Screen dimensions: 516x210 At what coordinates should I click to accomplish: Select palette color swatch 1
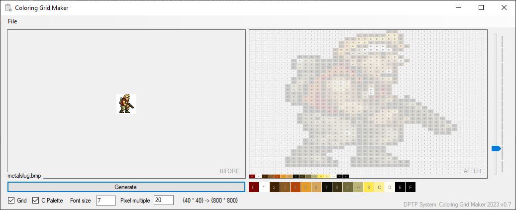(x=264, y=187)
